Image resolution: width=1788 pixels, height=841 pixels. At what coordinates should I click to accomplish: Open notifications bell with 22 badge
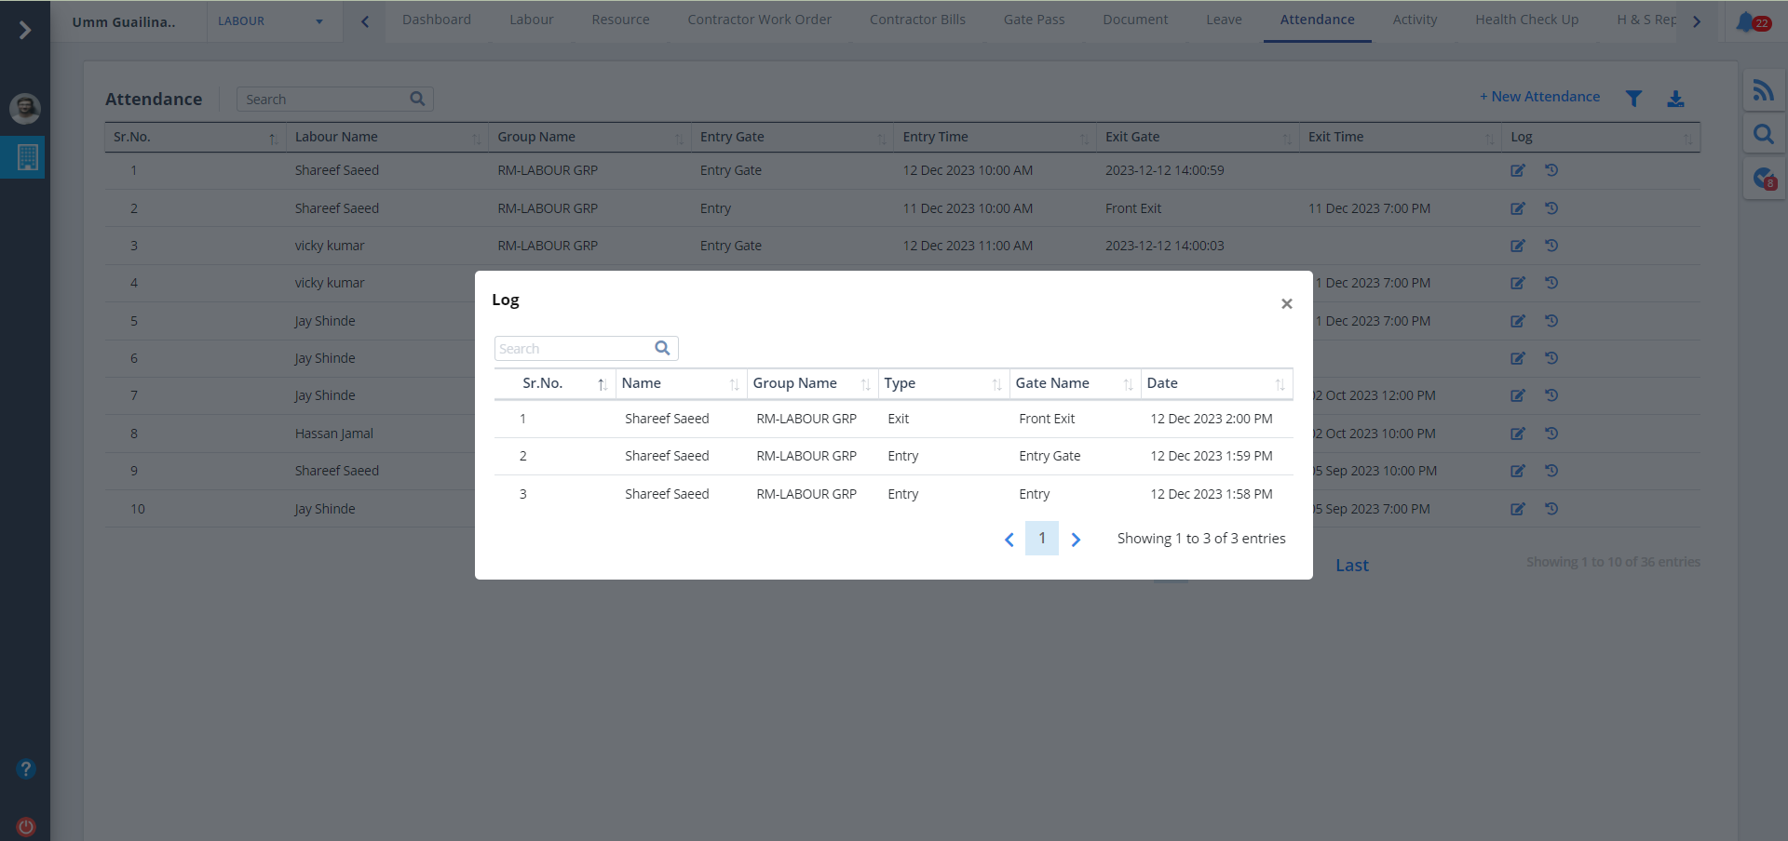pyautogui.click(x=1746, y=21)
